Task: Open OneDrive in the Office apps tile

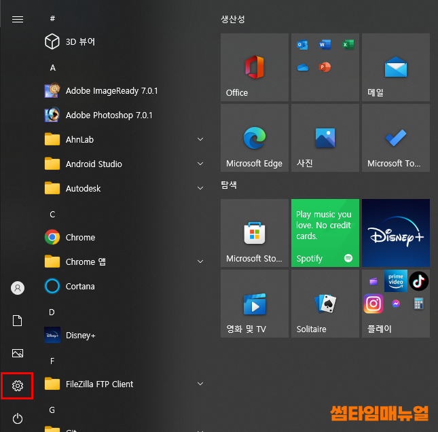Action: [302, 67]
